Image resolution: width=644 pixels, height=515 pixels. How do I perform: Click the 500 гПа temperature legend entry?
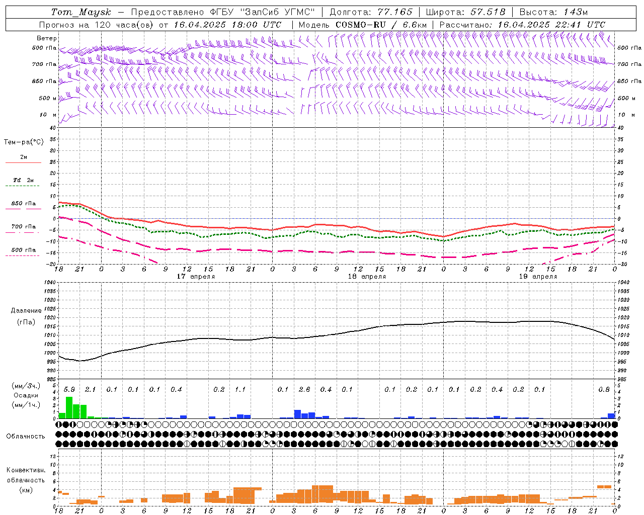23,250
